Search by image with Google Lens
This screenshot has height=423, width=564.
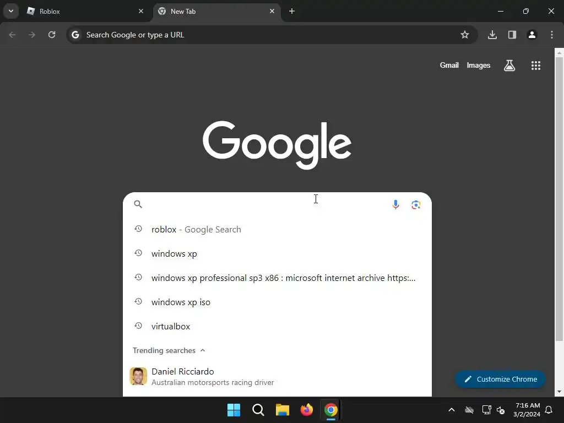pyautogui.click(x=416, y=205)
